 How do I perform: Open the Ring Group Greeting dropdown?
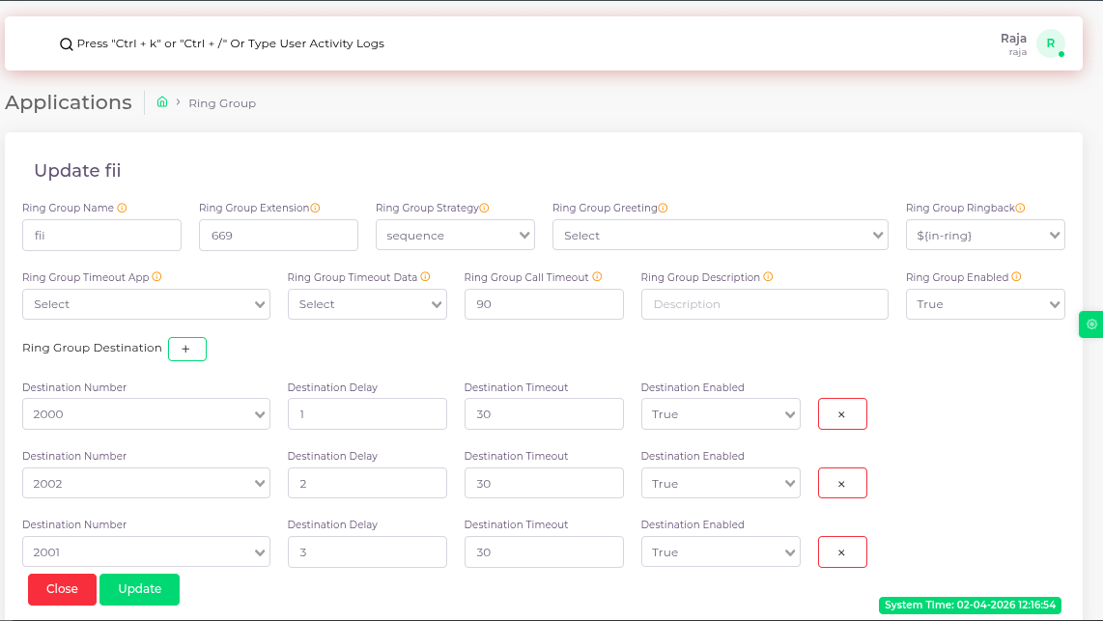tap(720, 235)
